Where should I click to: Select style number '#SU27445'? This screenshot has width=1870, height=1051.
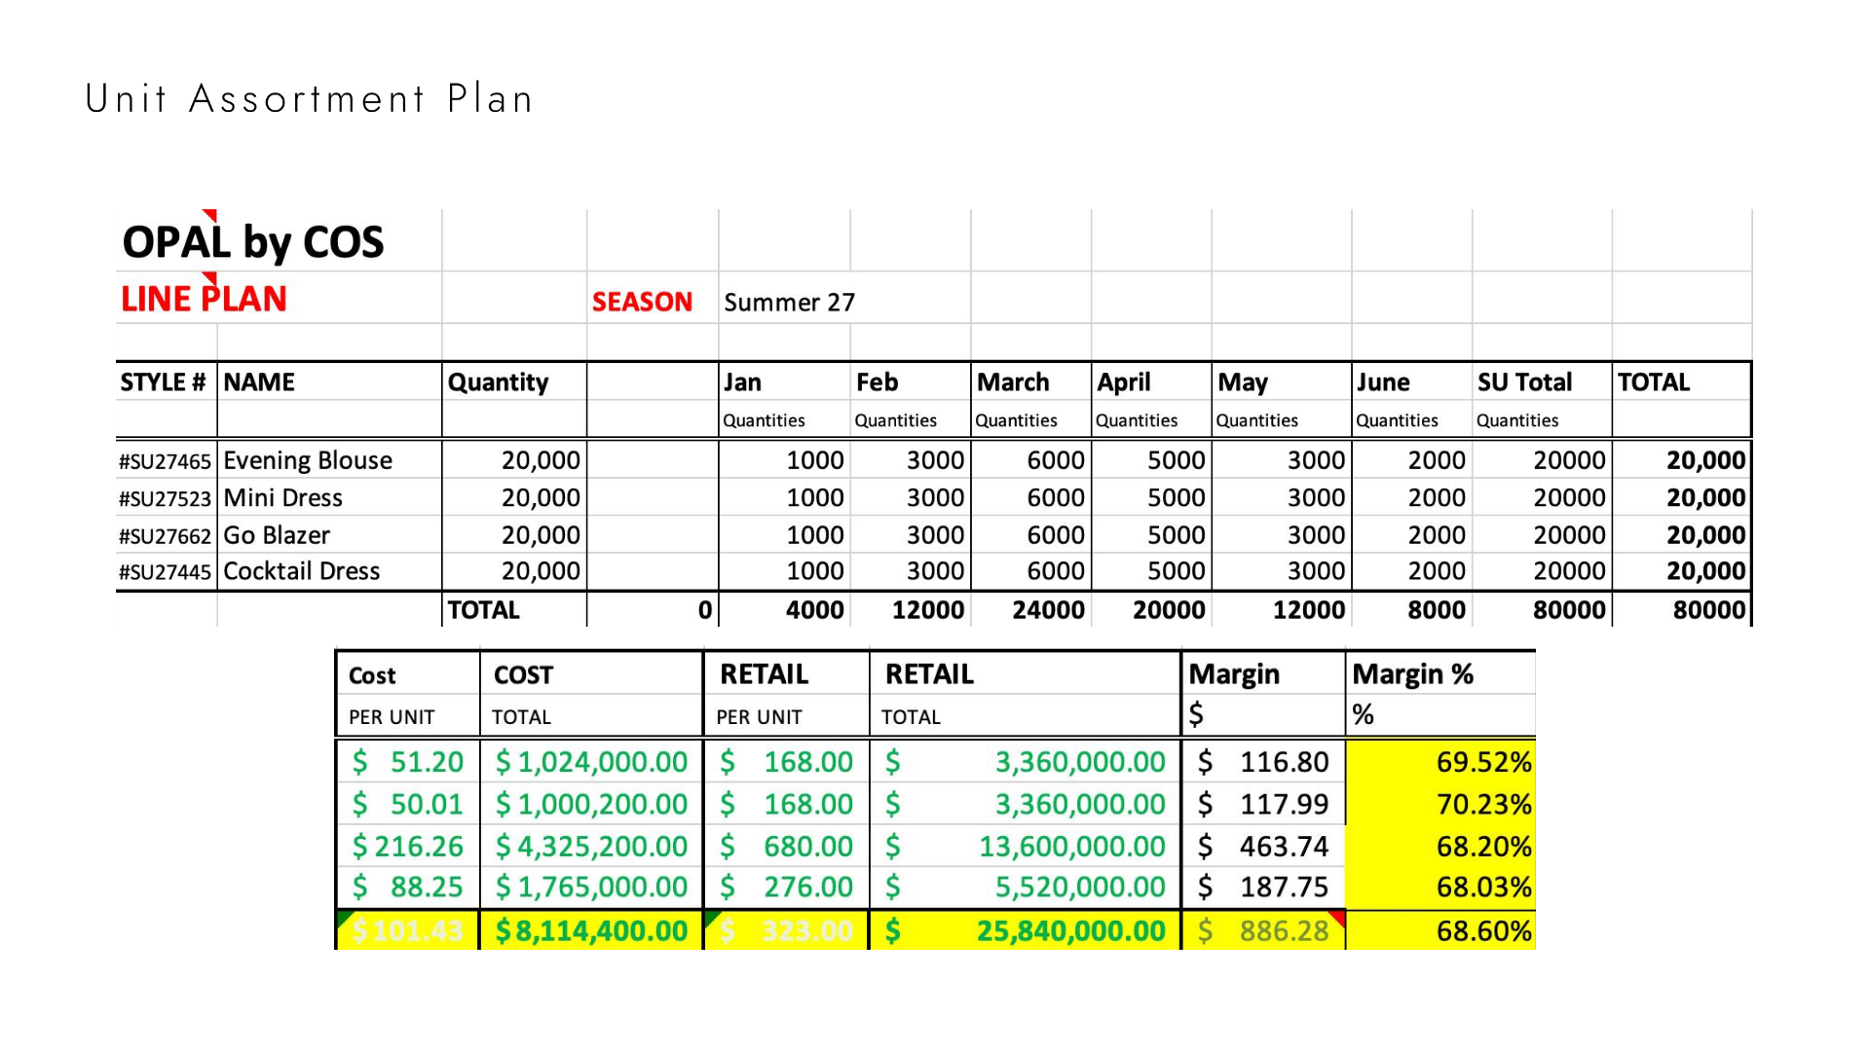165,572
